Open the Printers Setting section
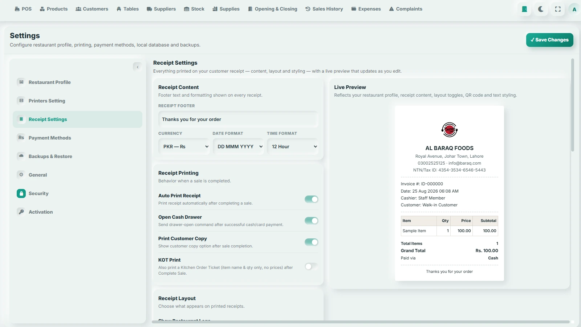The image size is (581, 327). coord(77,101)
